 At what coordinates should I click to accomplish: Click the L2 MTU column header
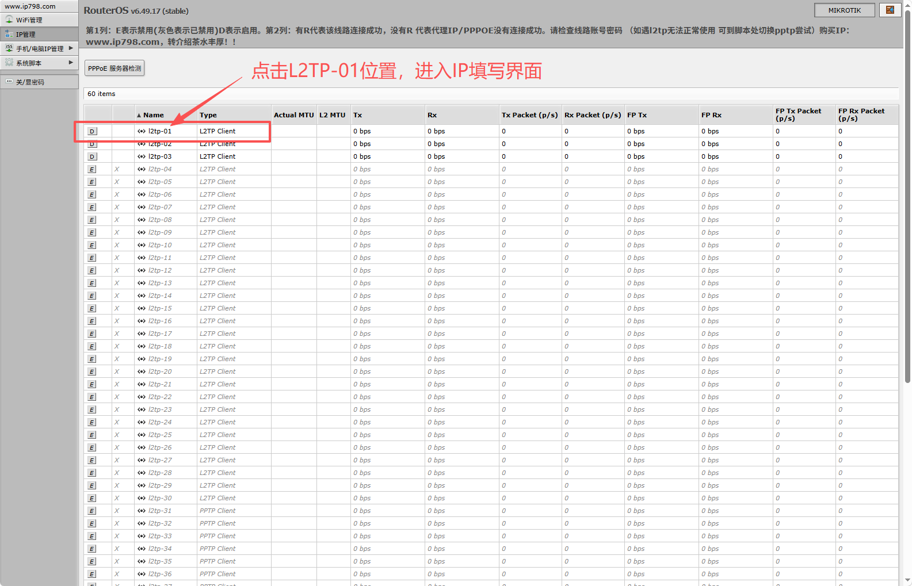pos(334,115)
